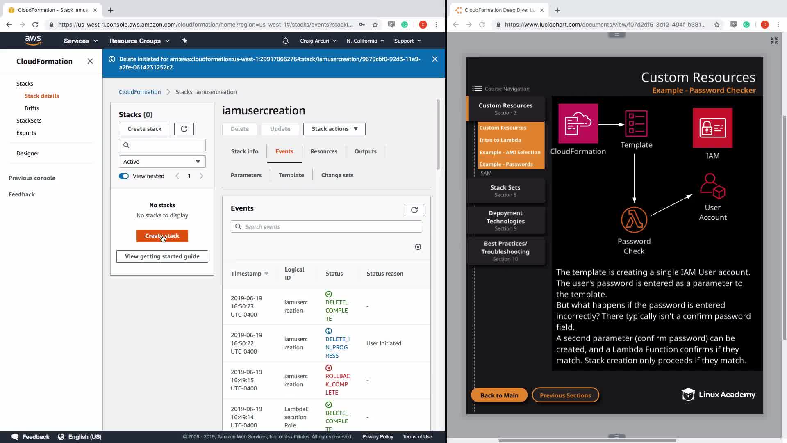Open the Active stack filter dropdown
The image size is (787, 443).
(162, 162)
